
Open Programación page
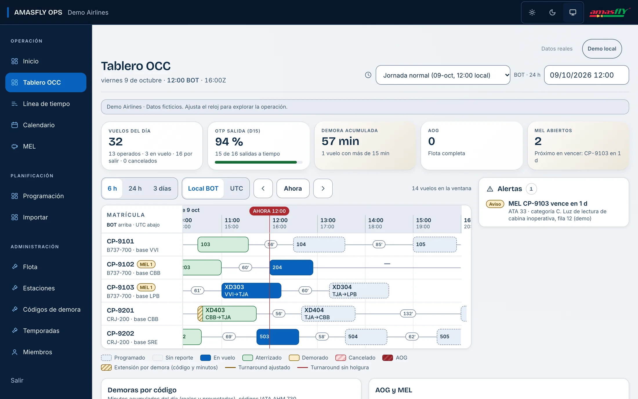point(46,196)
